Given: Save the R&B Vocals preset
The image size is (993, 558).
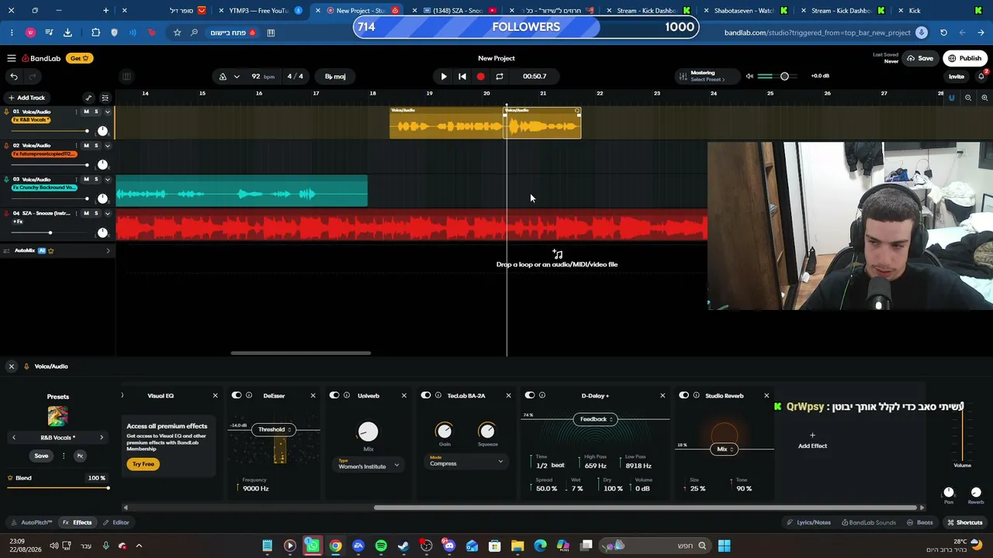Looking at the screenshot, I should pos(41,456).
